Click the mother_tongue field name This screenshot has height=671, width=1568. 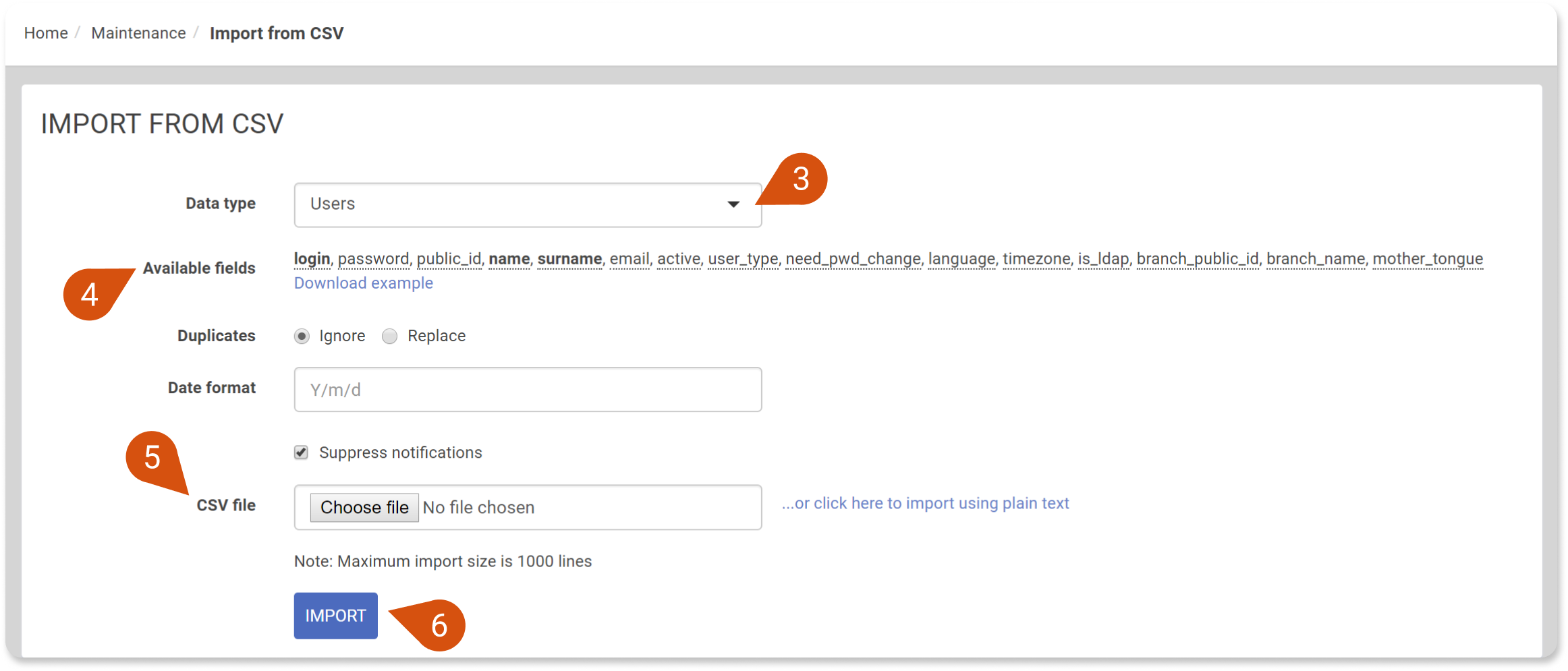coord(1428,259)
